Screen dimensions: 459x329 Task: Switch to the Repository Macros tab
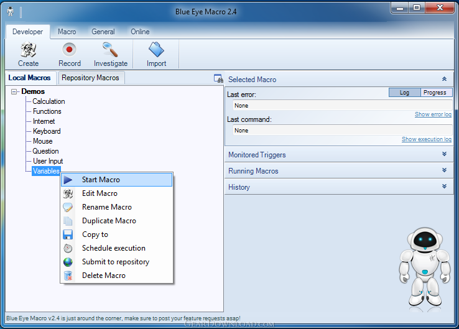pyautogui.click(x=90, y=78)
